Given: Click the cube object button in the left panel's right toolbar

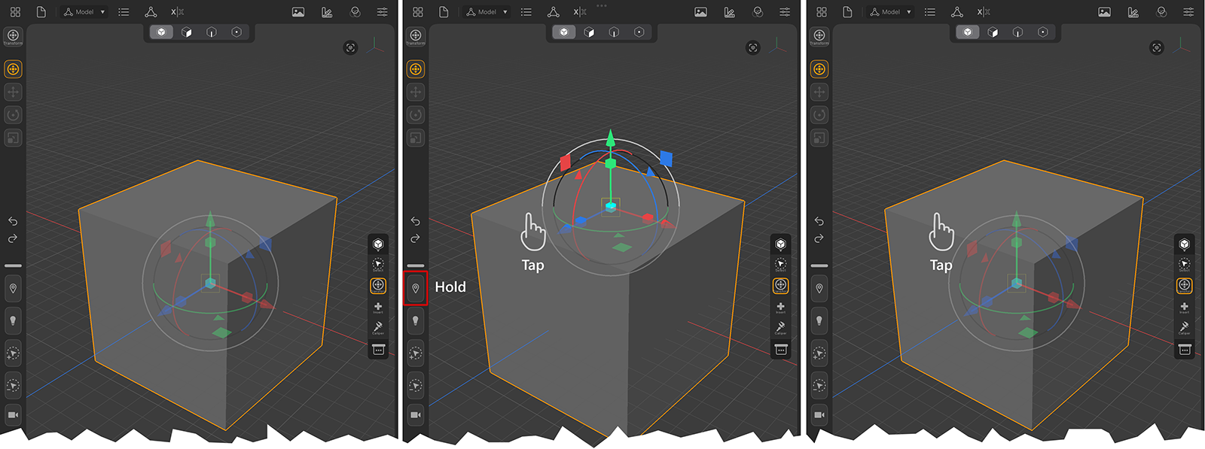Looking at the screenshot, I should [x=378, y=244].
